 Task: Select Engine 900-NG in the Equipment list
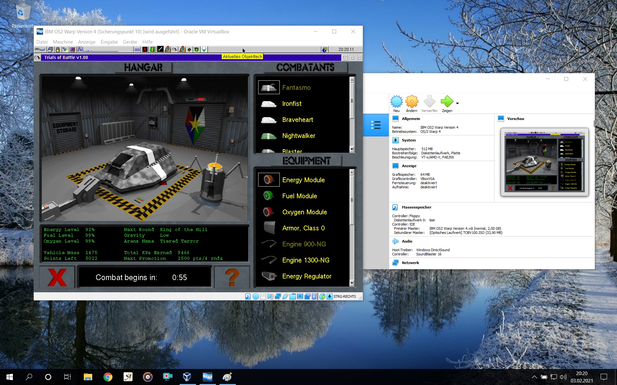click(x=304, y=244)
